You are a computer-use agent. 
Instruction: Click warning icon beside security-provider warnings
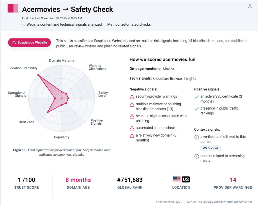click(x=132, y=97)
